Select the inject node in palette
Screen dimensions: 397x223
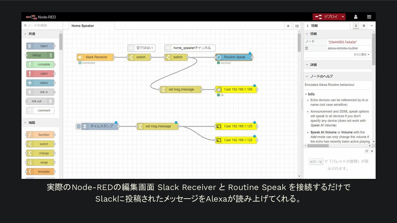pyautogui.click(x=40, y=46)
